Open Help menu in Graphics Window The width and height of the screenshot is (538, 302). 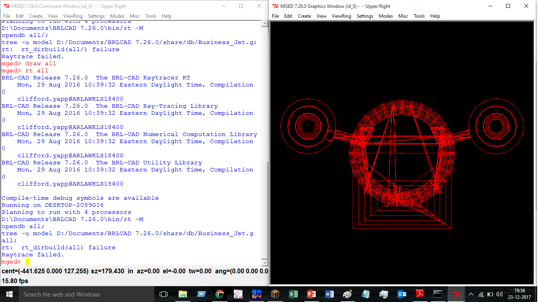pos(435,16)
